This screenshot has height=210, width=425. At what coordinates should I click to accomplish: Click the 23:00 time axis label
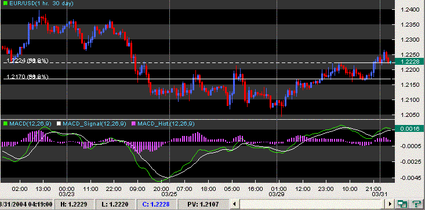pos(326,189)
